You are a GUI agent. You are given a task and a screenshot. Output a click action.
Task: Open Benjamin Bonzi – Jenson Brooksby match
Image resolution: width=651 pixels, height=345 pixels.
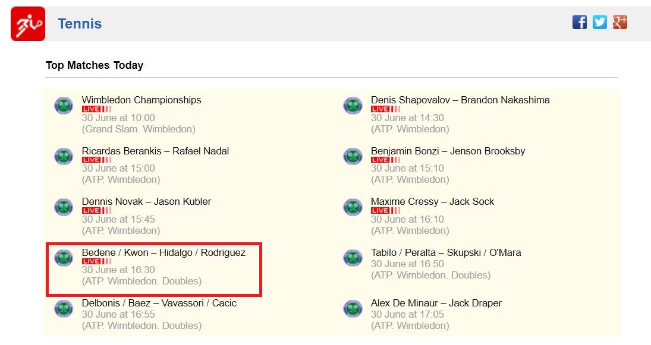click(448, 151)
